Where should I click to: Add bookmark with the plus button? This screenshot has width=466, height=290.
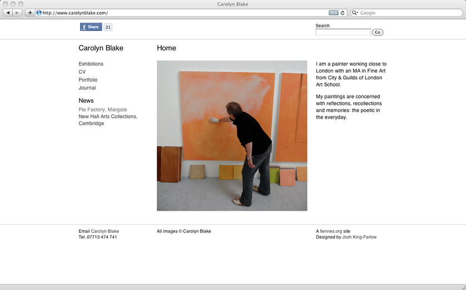[30, 13]
